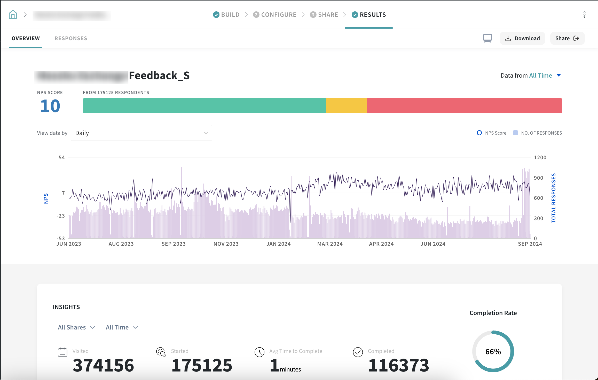Go to the Configure step
Image resolution: width=598 pixels, height=380 pixels.
pos(275,15)
